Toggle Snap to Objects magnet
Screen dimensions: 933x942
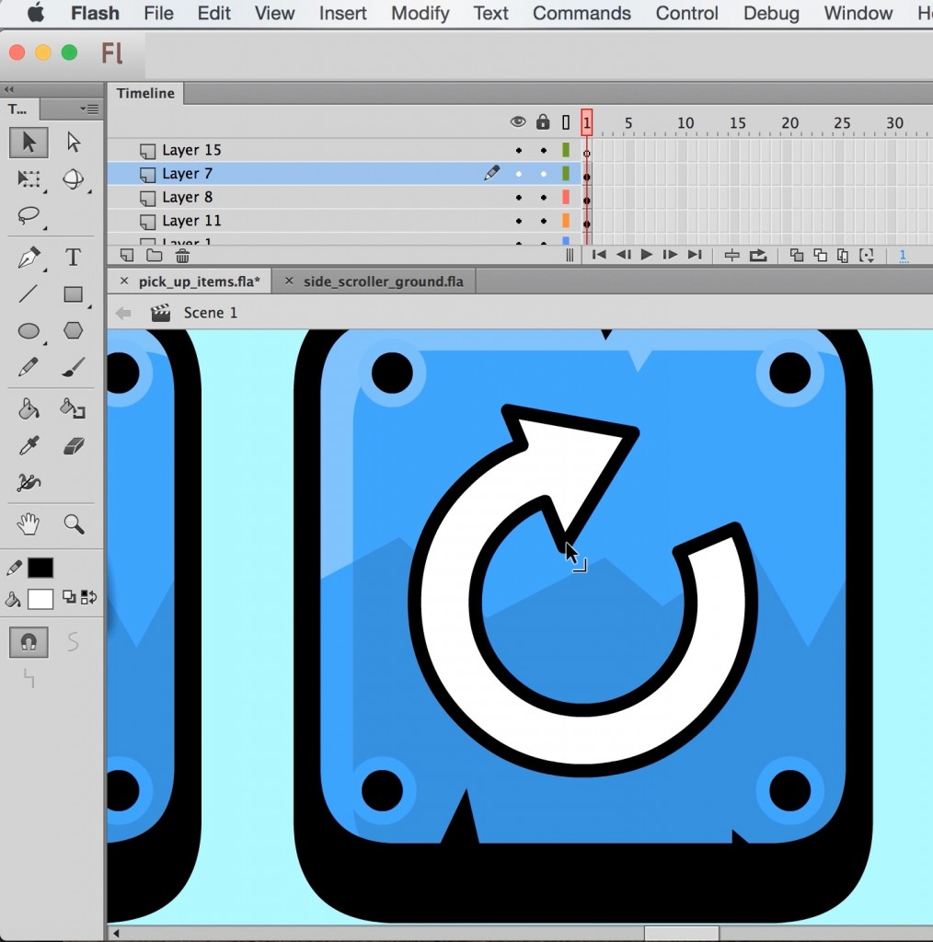pos(28,642)
